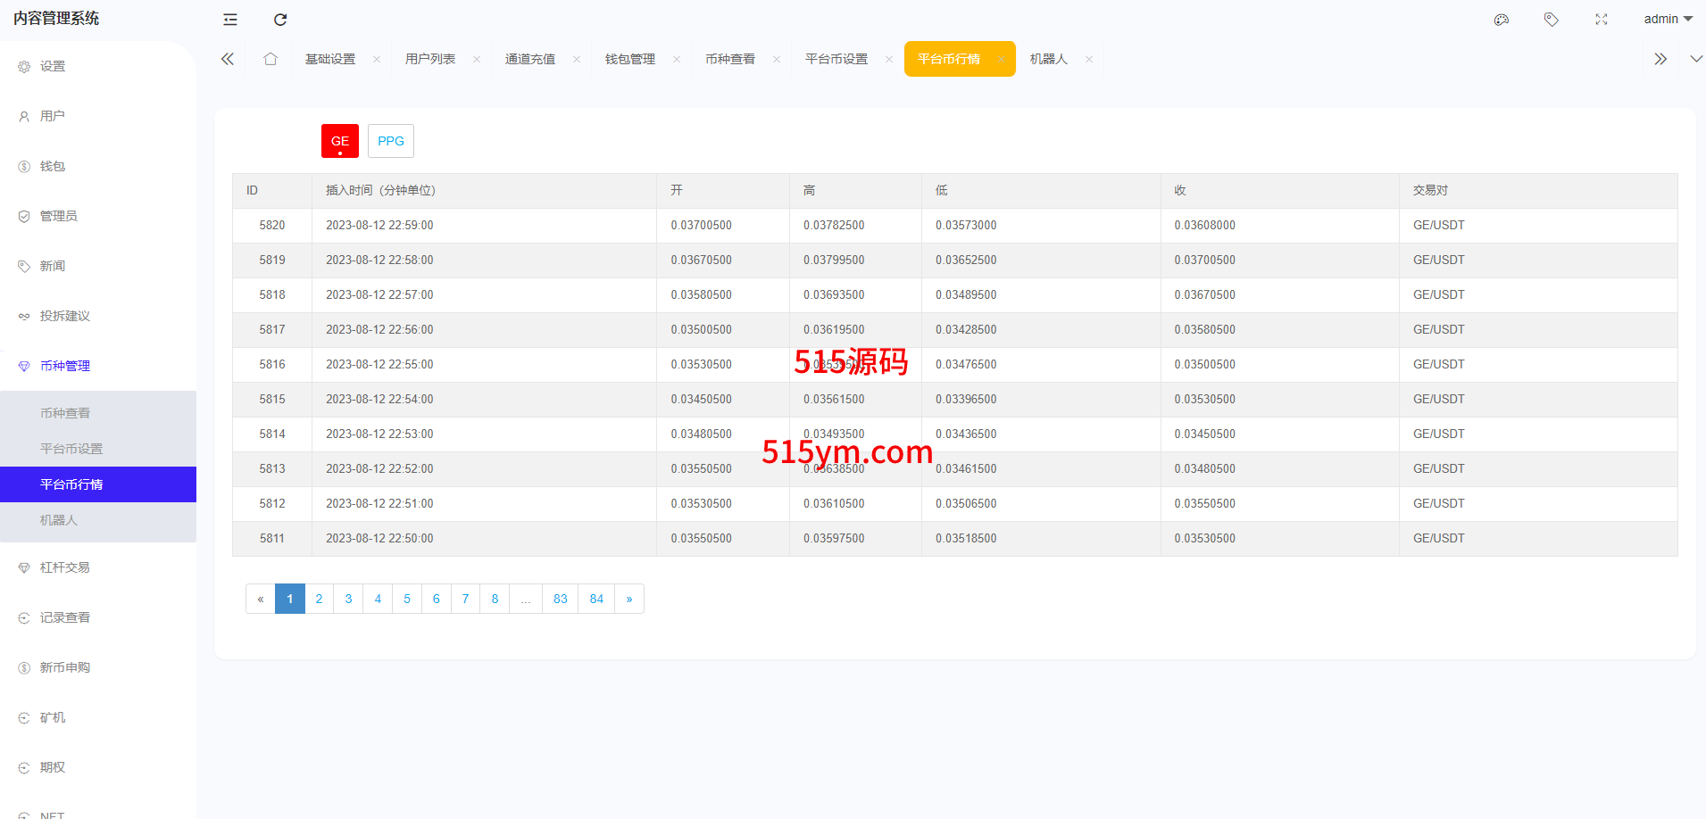Open the 机器人 sidebar submenu item
Screen dimensions: 1706x819
(59, 520)
